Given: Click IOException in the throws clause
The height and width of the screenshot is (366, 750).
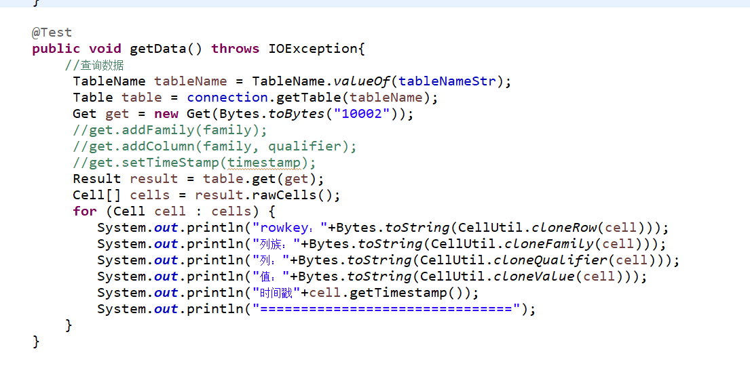Looking at the screenshot, I should pyautogui.click(x=313, y=49).
